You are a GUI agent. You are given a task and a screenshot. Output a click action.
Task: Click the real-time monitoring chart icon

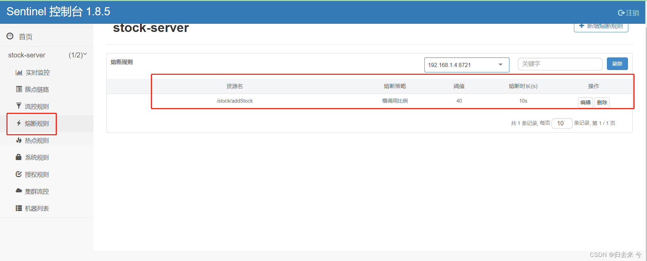tap(19, 72)
